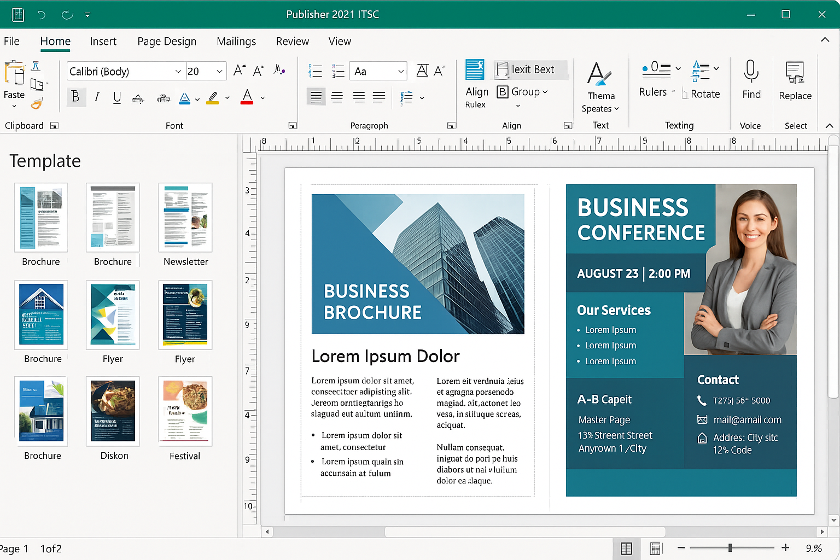
Task: Toggle Bold formatting button
Action: click(75, 97)
